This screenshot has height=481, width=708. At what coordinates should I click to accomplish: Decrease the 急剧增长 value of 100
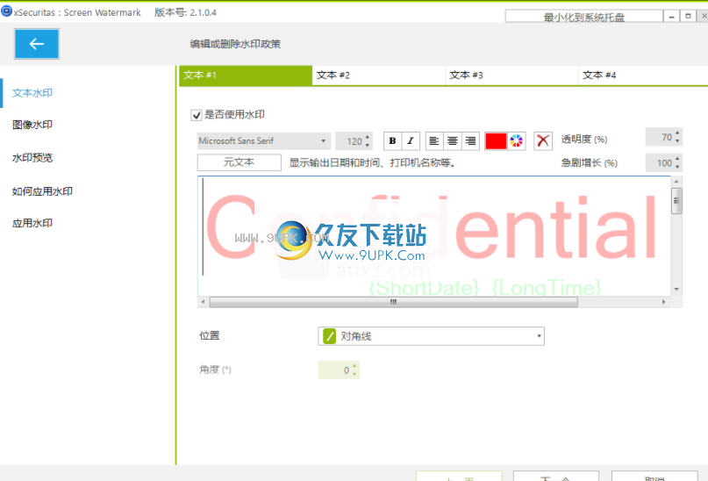[x=677, y=167]
